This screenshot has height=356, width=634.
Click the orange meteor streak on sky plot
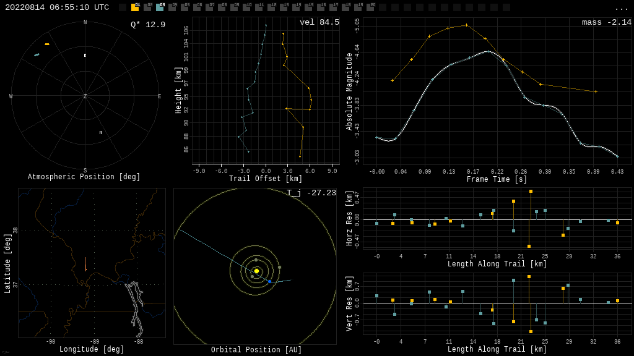[47, 44]
